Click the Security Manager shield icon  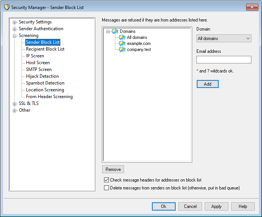(x=6, y=7)
